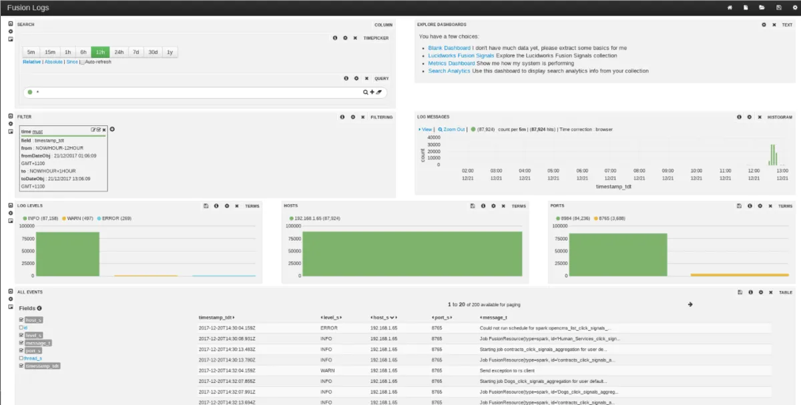801x405 pixels.
Task: Remove the Timepicker panel
Action: 355,38
